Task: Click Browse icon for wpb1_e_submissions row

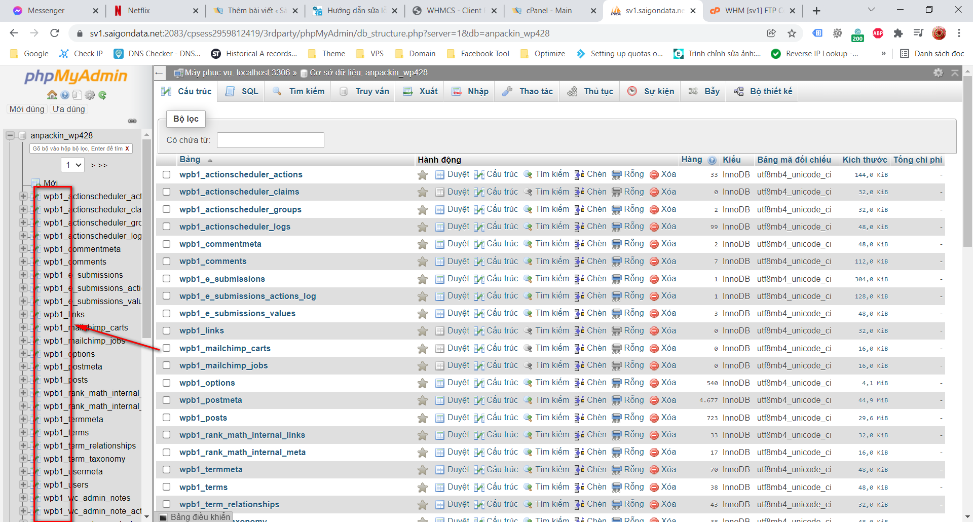Action: [440, 279]
